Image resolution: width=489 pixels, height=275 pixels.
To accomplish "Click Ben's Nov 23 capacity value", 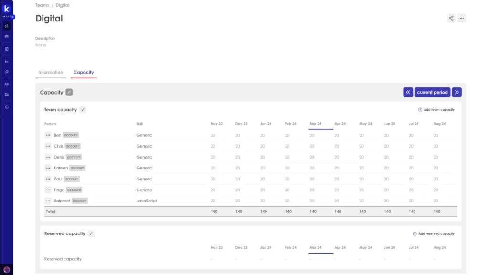I will (x=213, y=135).
